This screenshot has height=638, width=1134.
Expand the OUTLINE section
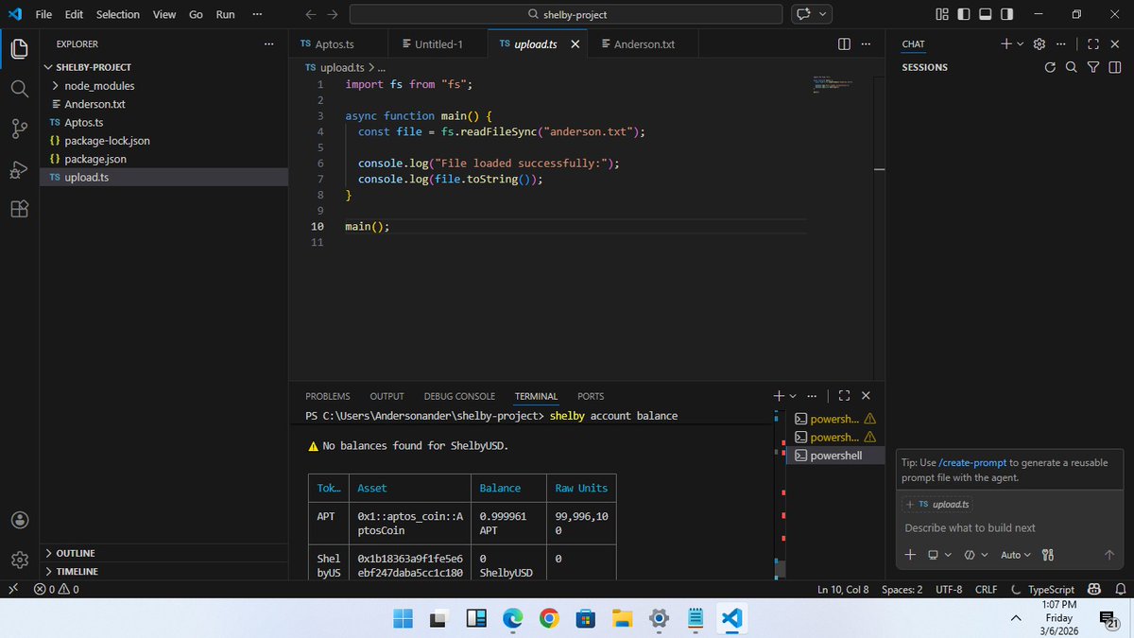pyautogui.click(x=163, y=553)
